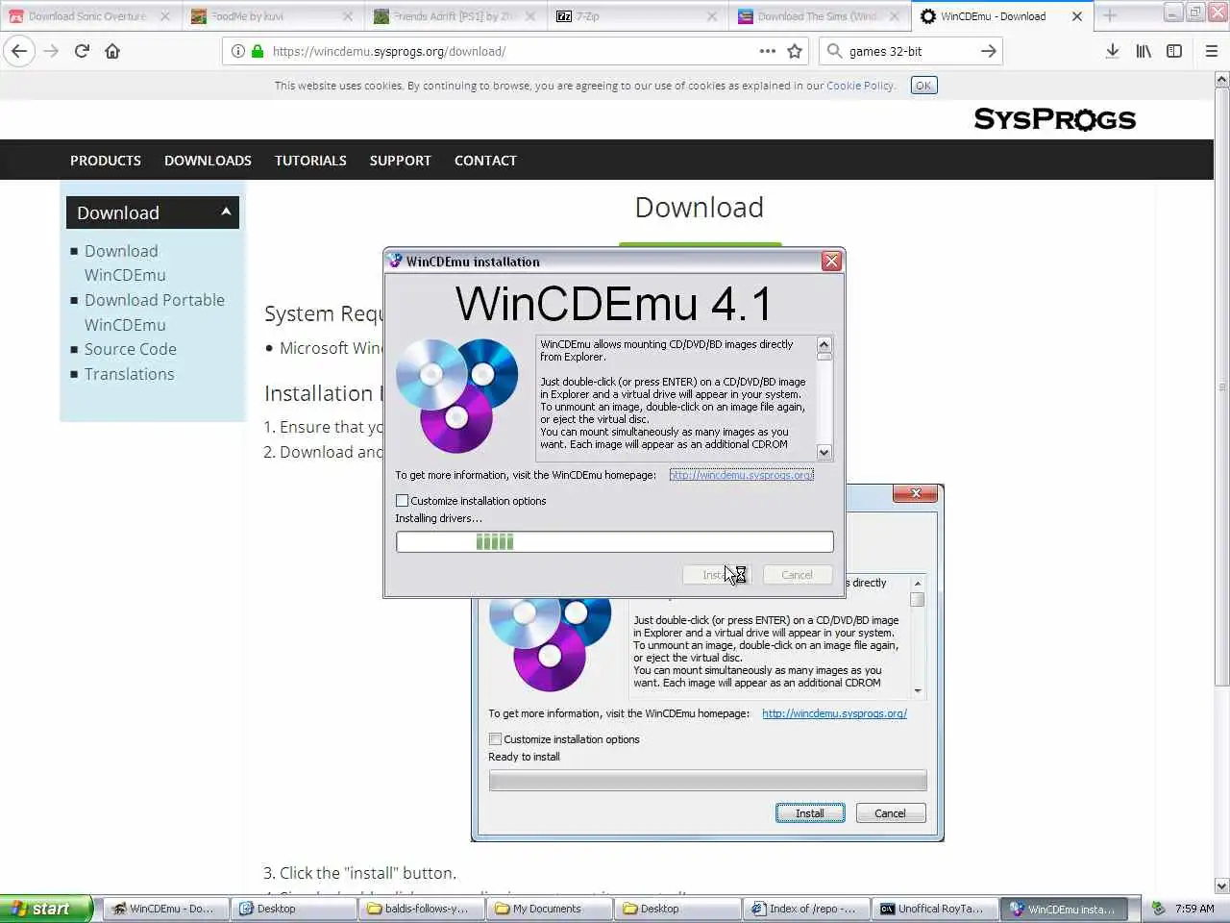Open Download WinCDEmu sidebar link
The width and height of the screenshot is (1230, 923).
124,262
